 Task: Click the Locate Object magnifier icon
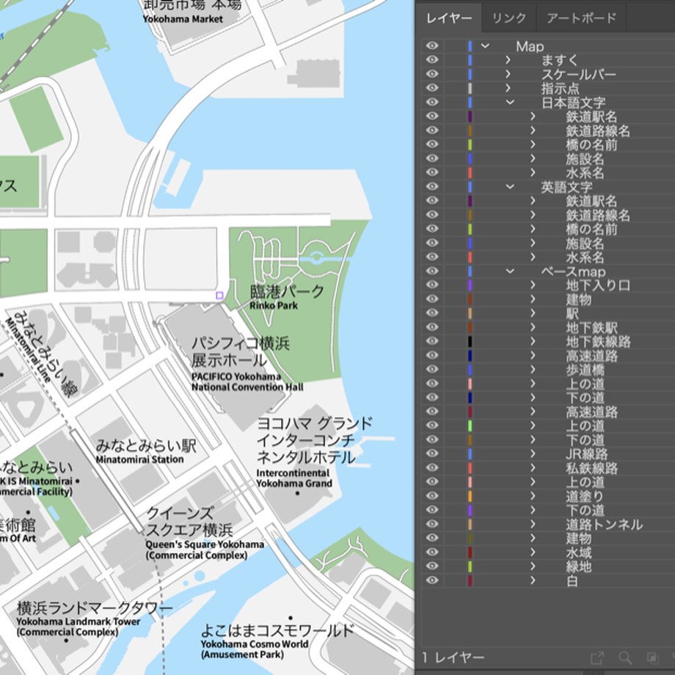tap(625, 658)
